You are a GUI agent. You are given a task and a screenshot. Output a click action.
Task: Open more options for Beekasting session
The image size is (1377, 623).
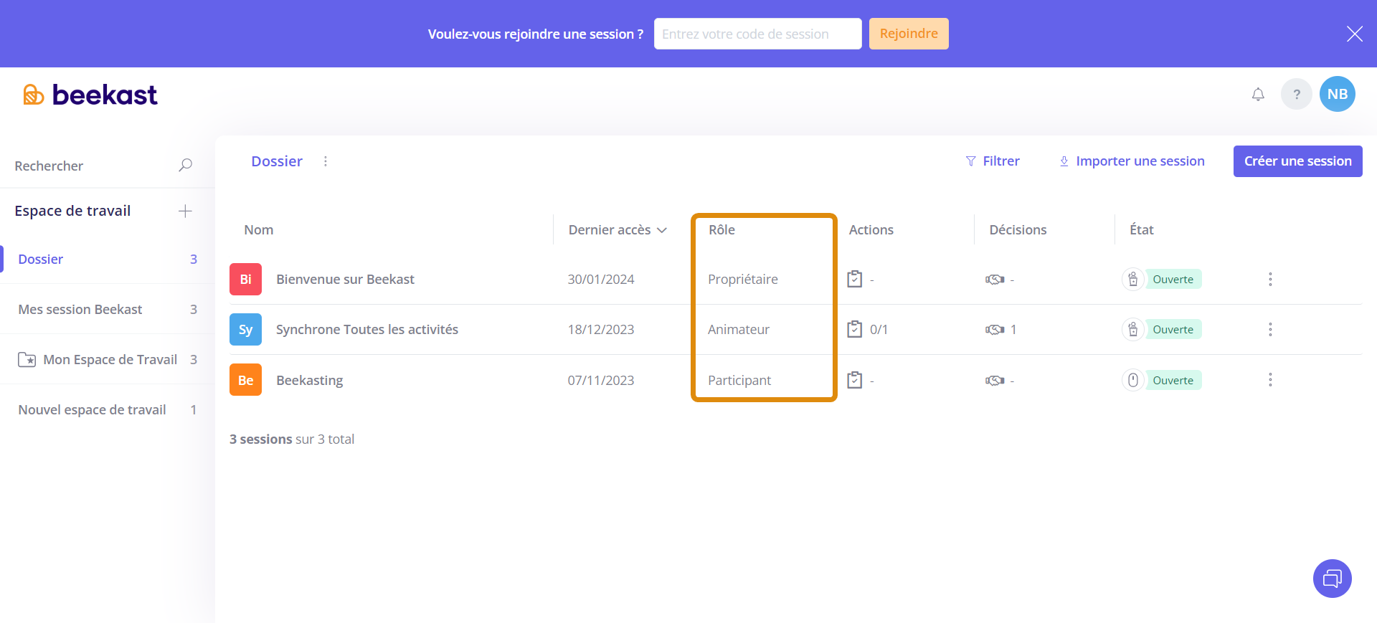click(x=1270, y=380)
